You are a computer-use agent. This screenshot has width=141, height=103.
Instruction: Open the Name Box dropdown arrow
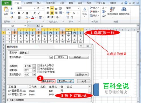[x=25, y=26]
